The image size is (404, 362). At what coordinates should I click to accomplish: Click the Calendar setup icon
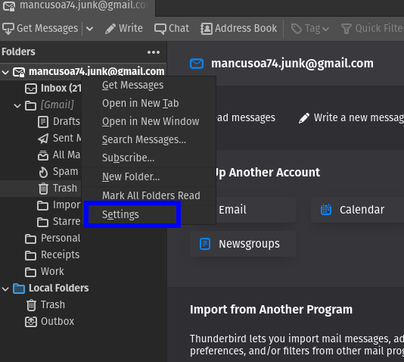326,209
